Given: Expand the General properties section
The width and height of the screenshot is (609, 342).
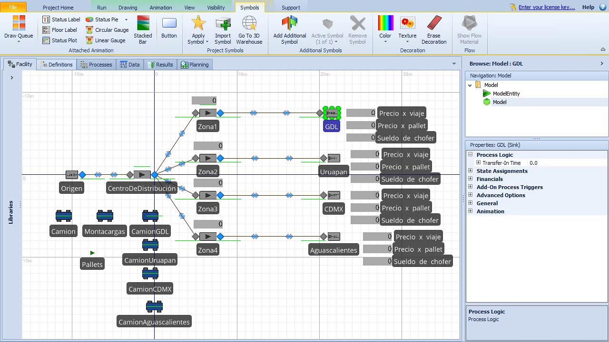Looking at the screenshot, I should [471, 203].
